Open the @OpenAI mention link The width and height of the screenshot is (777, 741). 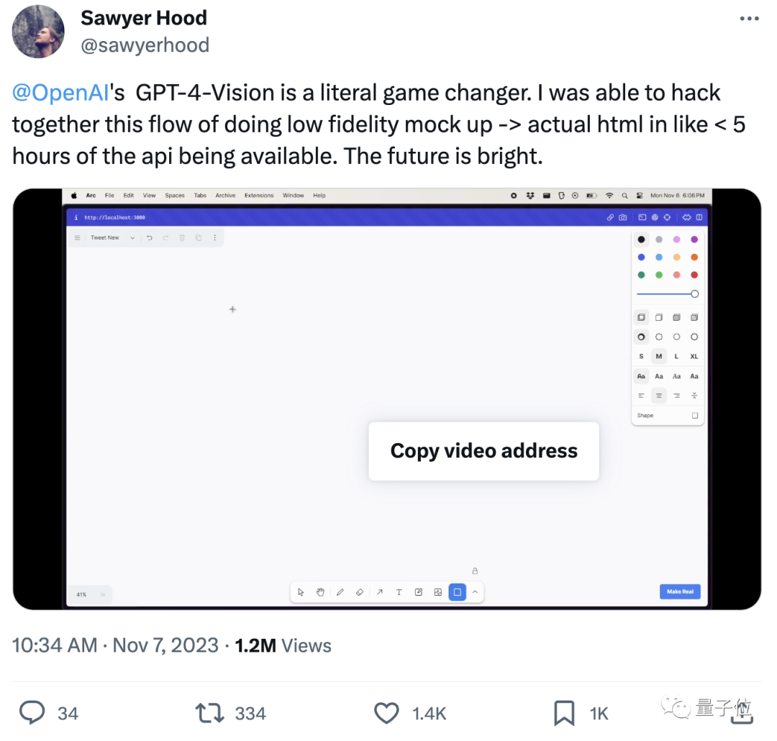[x=60, y=93]
